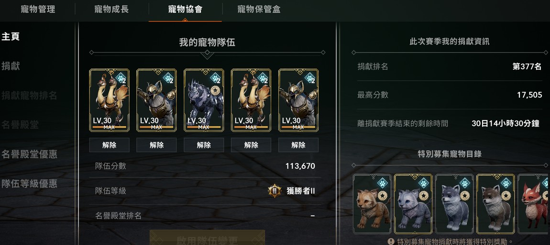Select the first two-headed bird pet card
Image resolution: width=550 pixels, height=245 pixels.
pos(110,100)
